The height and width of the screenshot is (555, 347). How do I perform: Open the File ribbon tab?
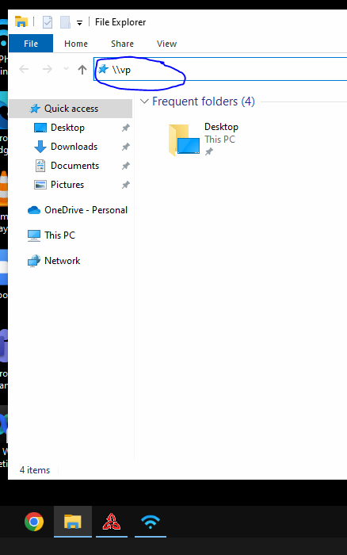pyautogui.click(x=31, y=44)
